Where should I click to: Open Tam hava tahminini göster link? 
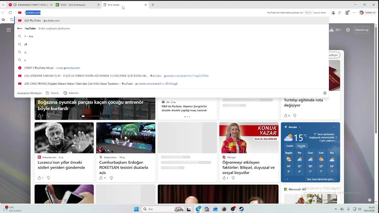point(320,179)
